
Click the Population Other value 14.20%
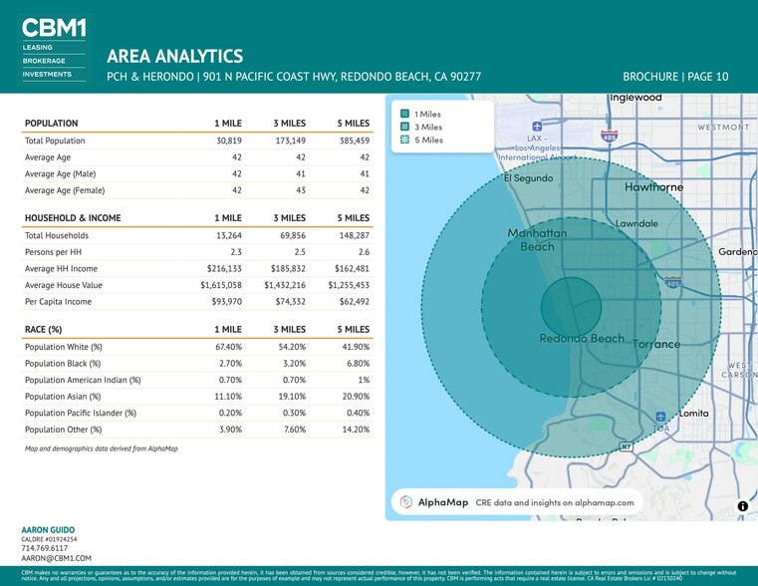coord(356,430)
